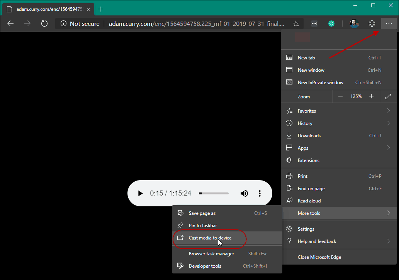The width and height of the screenshot is (399, 280).
Task: Click Close Microsoft Edge
Action: [x=339, y=257]
